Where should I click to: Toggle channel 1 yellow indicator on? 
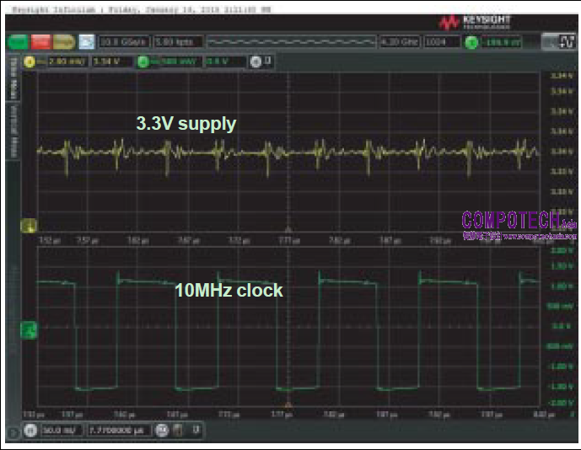click(x=28, y=61)
